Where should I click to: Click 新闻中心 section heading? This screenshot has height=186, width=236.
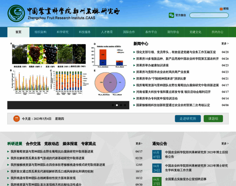141,44
